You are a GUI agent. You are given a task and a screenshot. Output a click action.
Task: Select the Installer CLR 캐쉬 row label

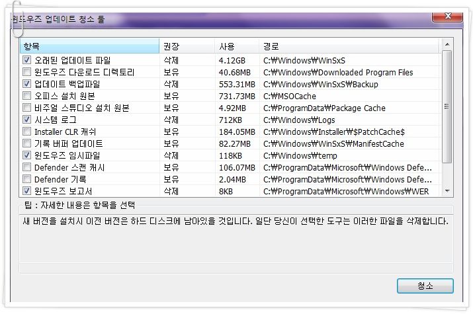(x=65, y=132)
